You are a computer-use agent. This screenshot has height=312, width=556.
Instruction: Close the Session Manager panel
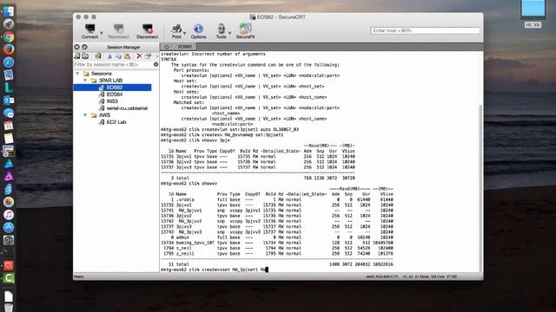tap(77, 47)
